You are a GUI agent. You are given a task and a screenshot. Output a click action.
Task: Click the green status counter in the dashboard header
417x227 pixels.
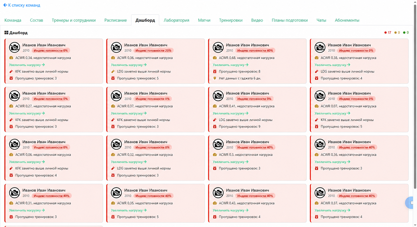(x=406, y=33)
